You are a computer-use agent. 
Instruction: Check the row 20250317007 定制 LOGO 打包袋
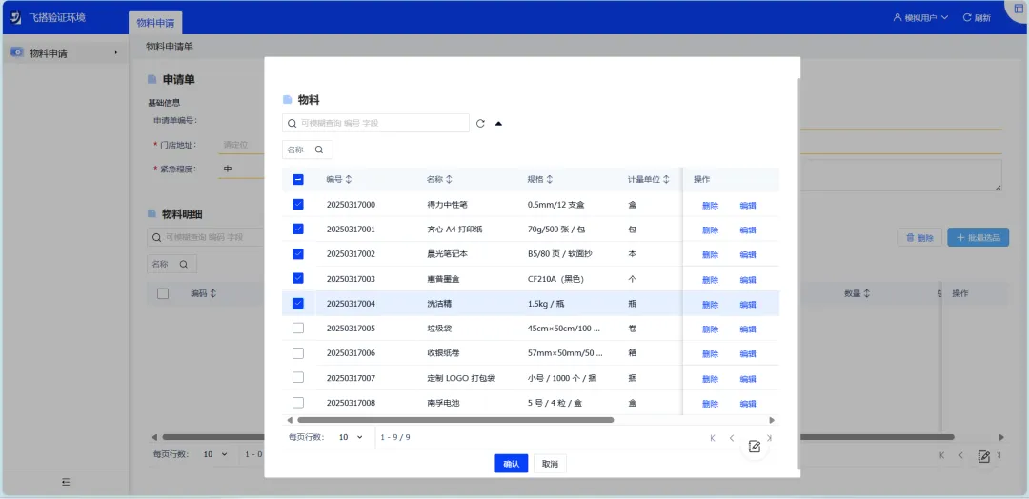tap(298, 378)
